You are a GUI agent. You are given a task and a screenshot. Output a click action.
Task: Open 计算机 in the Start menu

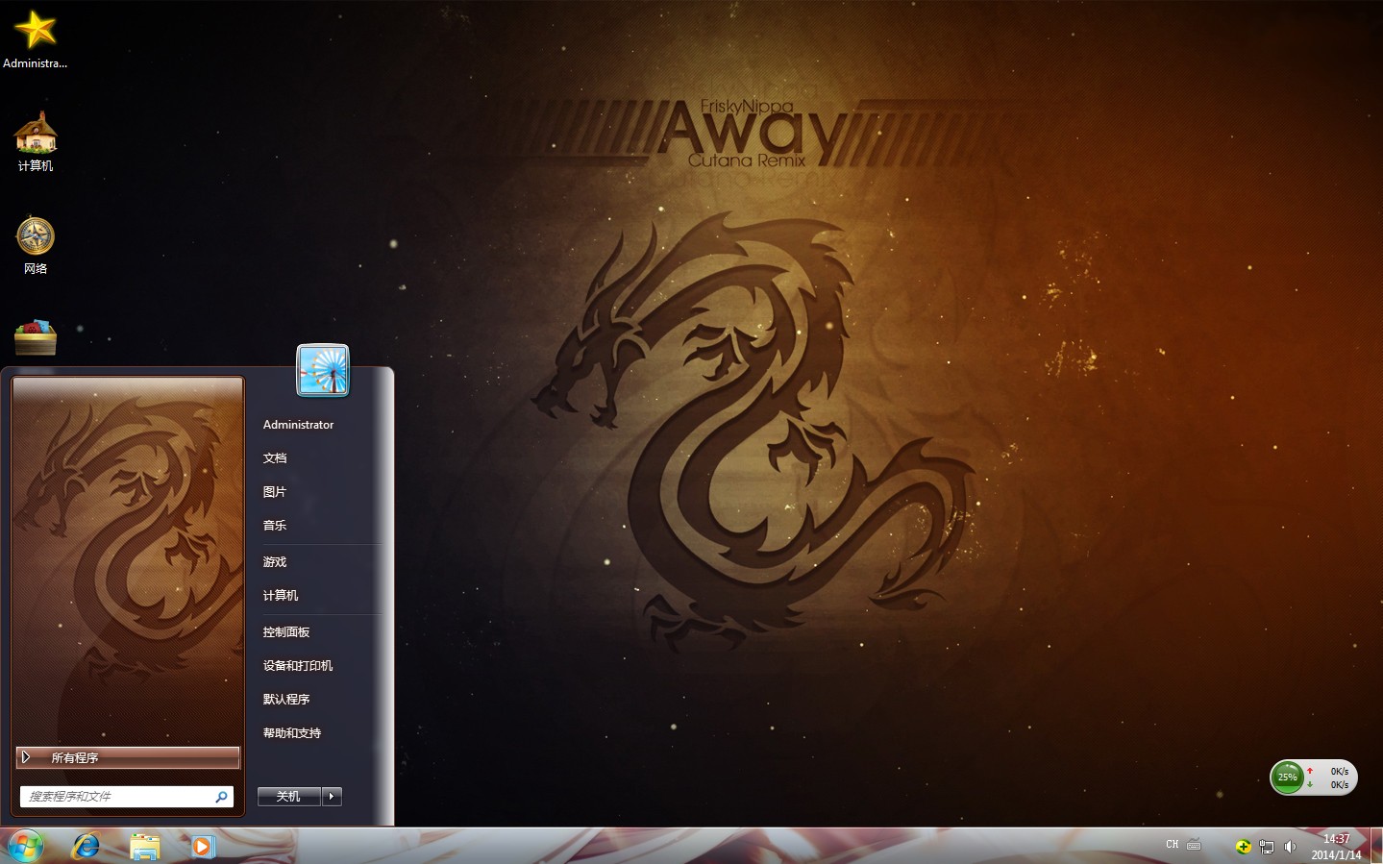pyautogui.click(x=281, y=596)
